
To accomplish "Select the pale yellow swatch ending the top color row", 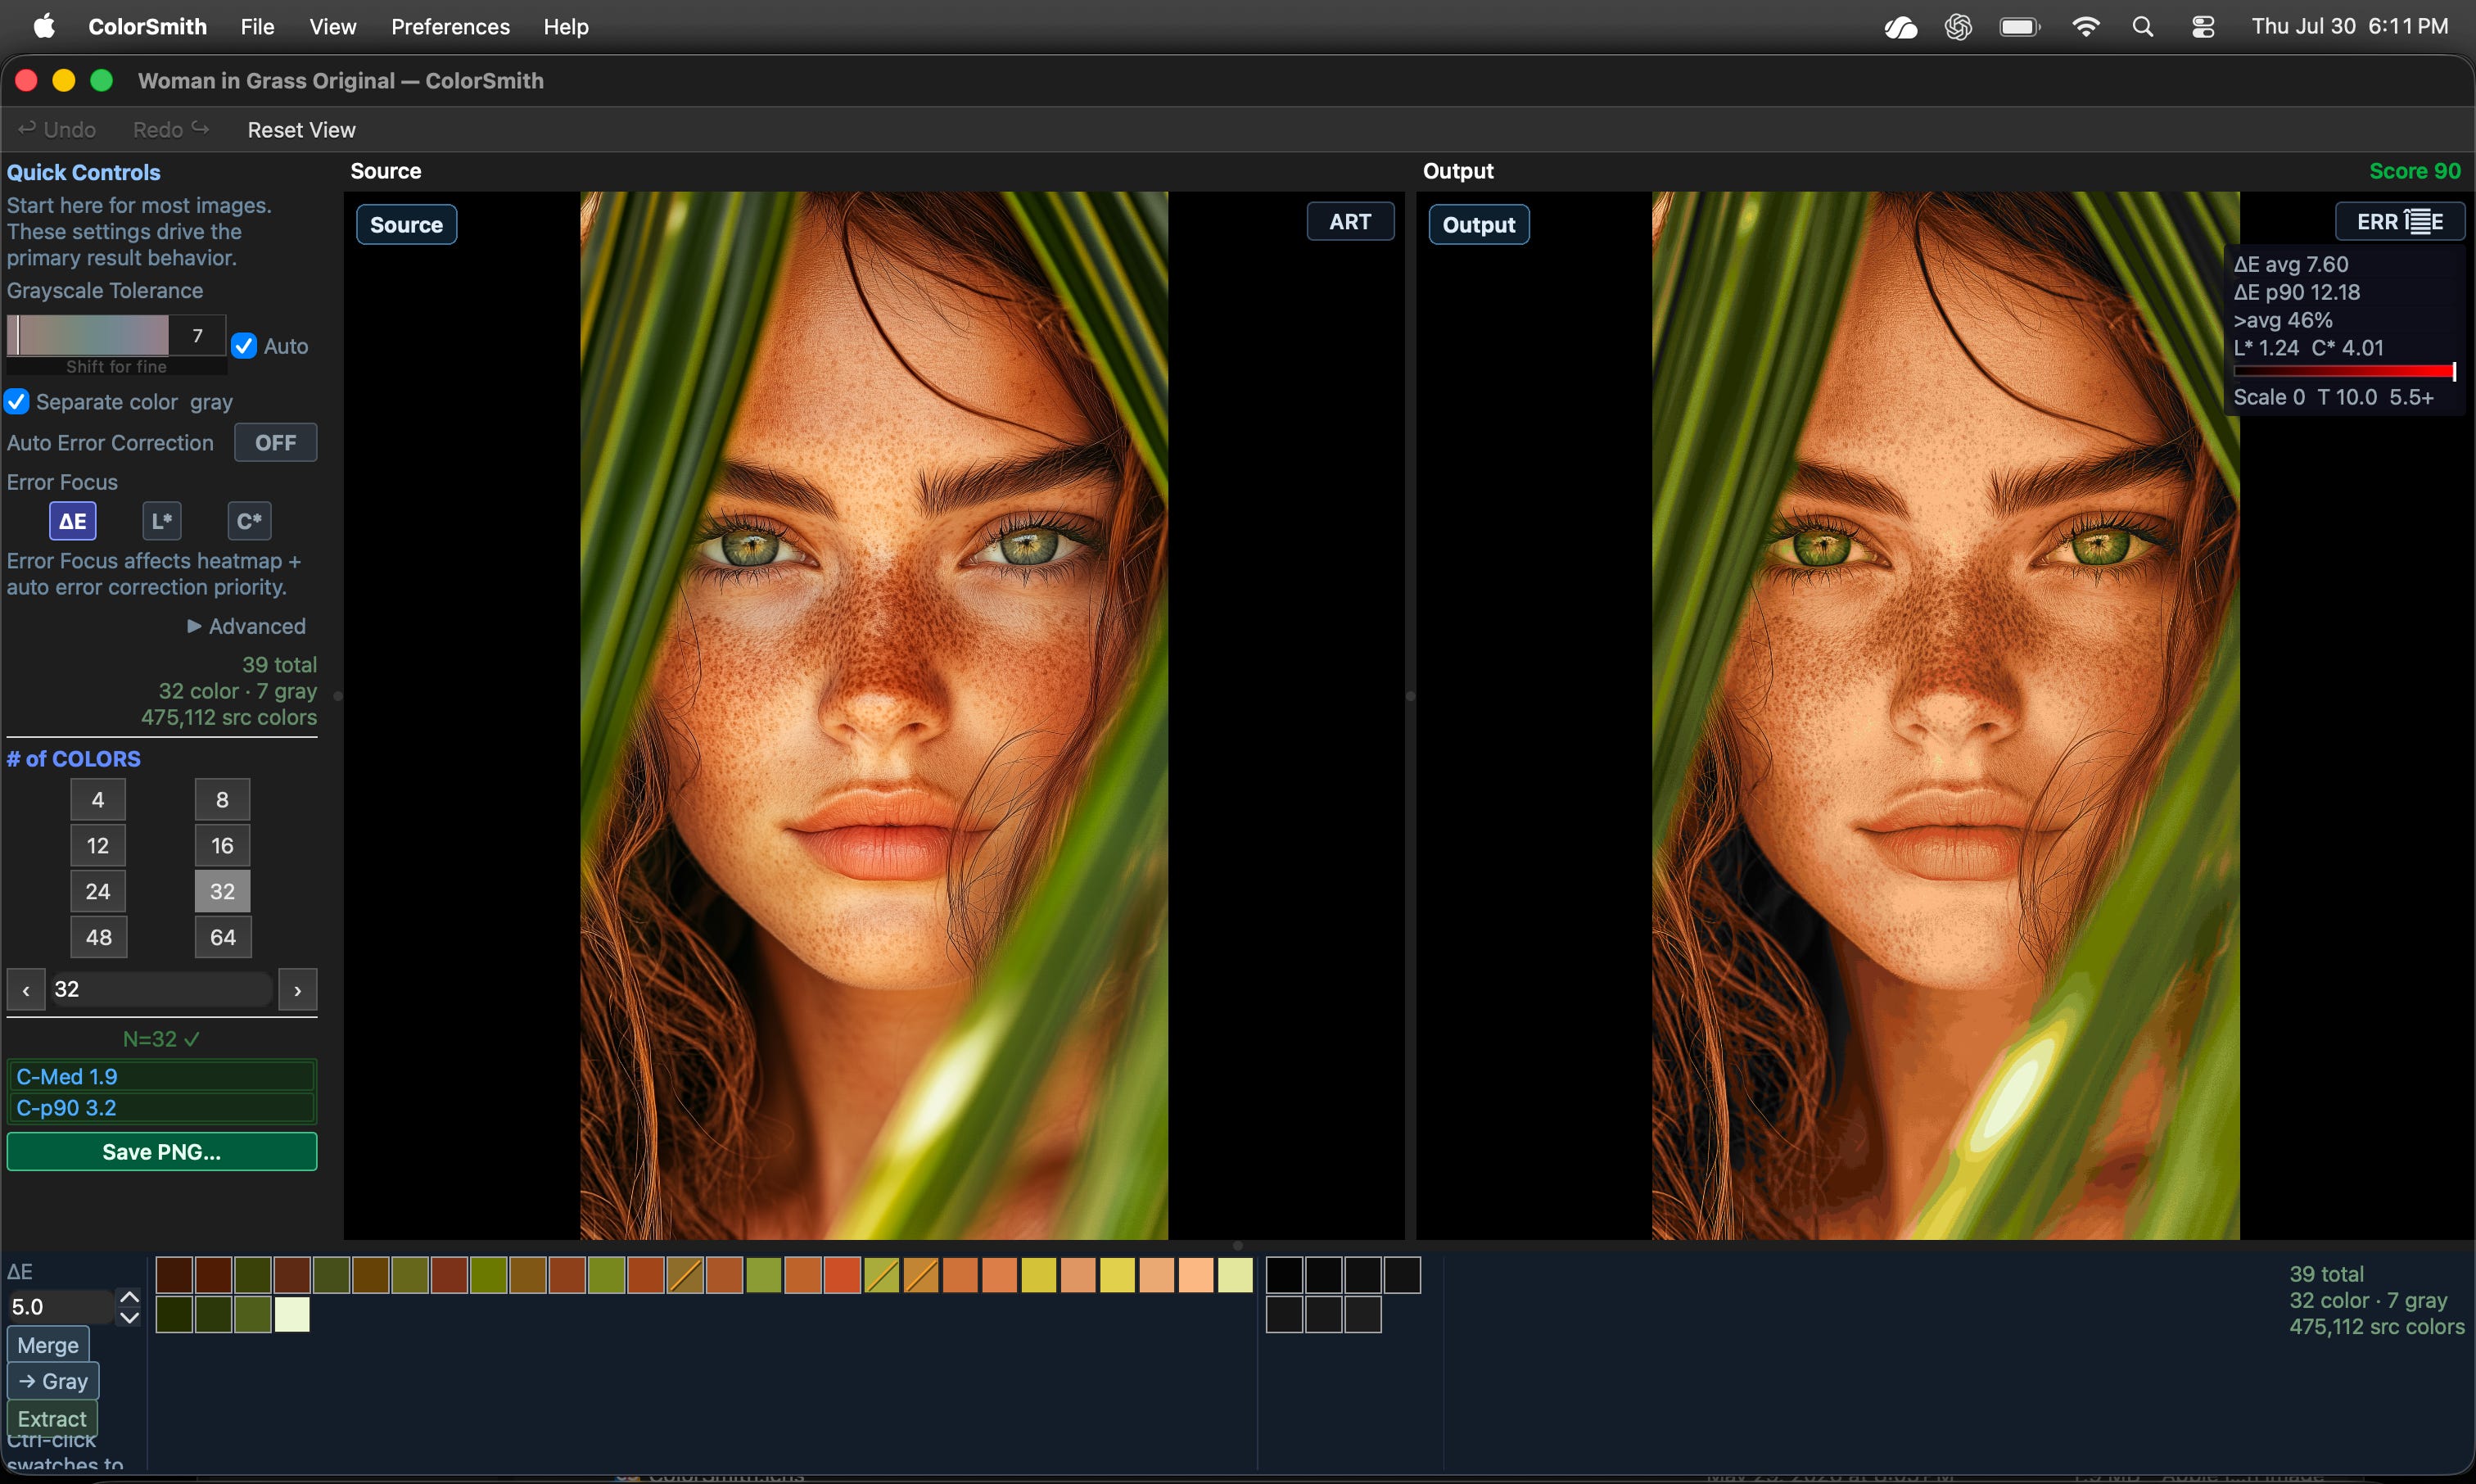I will click(x=1236, y=1276).
